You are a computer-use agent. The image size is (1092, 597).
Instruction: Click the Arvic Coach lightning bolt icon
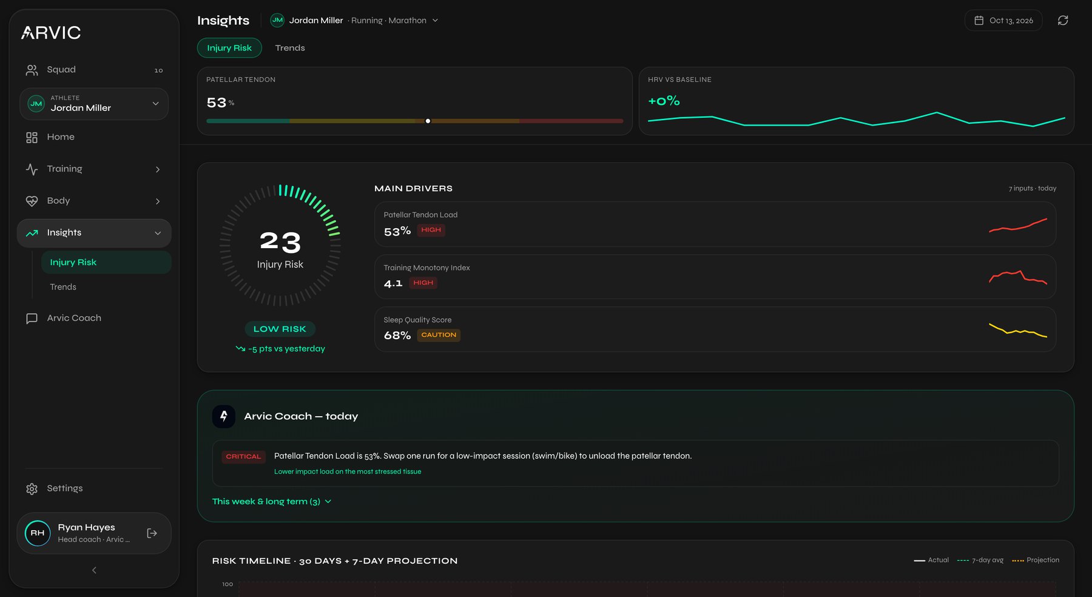(223, 416)
